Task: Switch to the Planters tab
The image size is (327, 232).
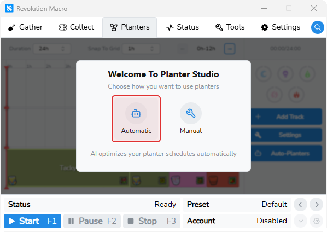Action: pyautogui.click(x=130, y=27)
